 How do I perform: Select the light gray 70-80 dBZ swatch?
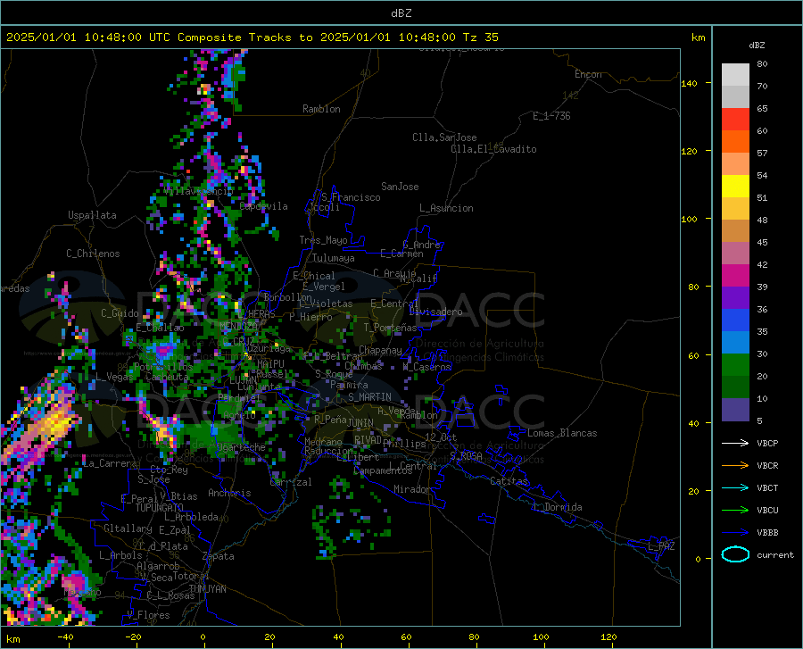tap(735, 75)
